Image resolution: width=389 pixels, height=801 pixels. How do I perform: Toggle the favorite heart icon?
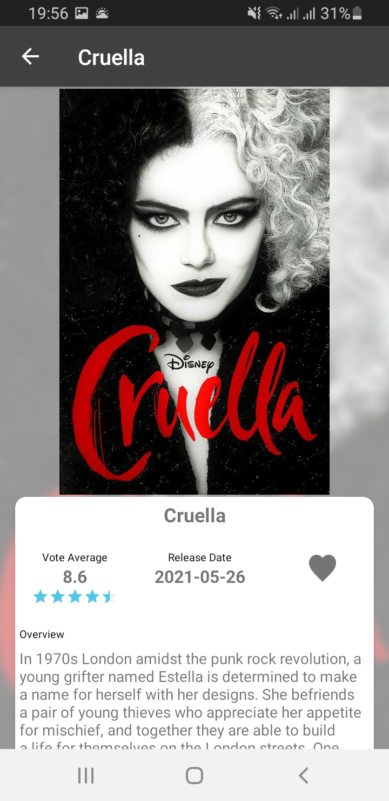323,568
